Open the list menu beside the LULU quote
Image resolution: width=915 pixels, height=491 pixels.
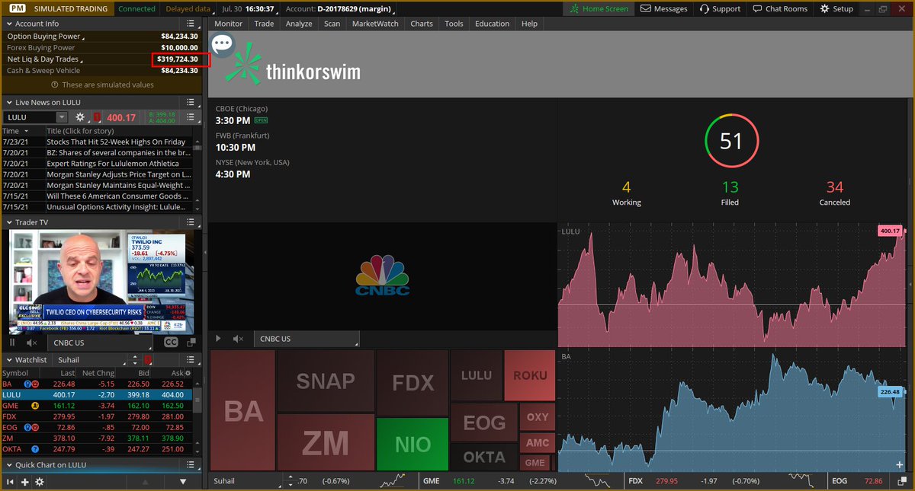pyautogui.click(x=191, y=117)
